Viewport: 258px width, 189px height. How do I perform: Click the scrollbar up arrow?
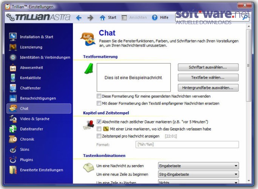[249, 26]
